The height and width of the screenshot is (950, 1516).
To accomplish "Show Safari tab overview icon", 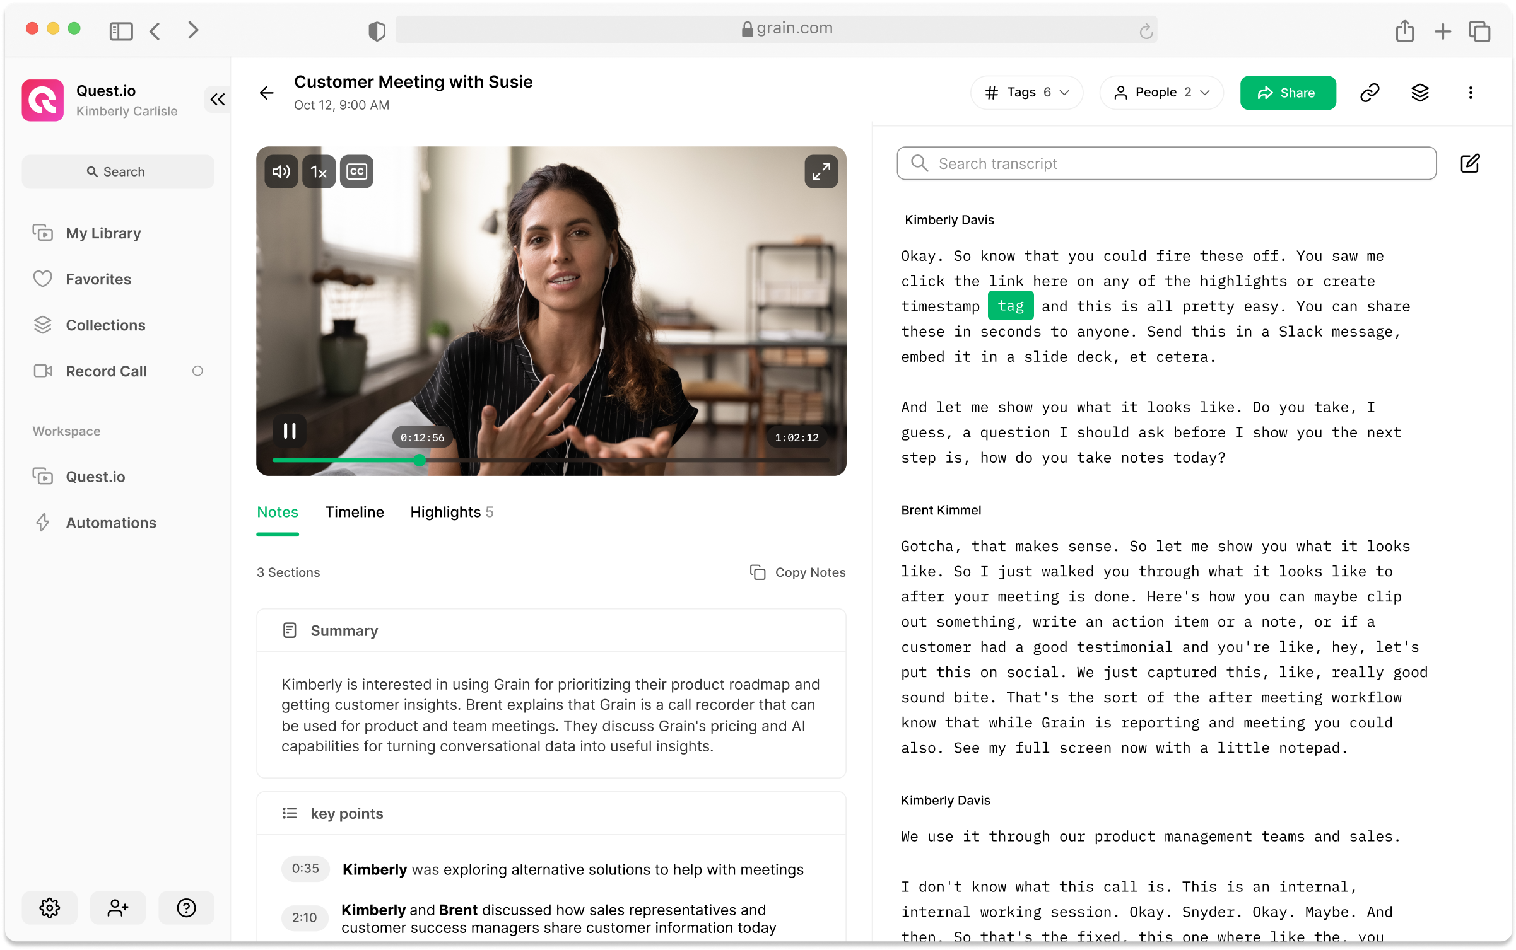I will click(1479, 31).
